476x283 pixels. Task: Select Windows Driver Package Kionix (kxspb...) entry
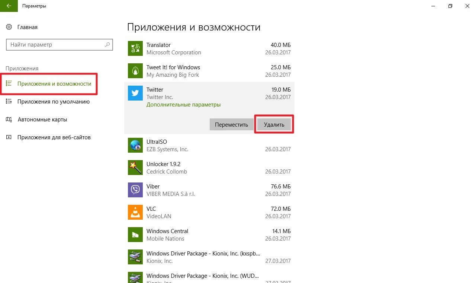(203, 254)
